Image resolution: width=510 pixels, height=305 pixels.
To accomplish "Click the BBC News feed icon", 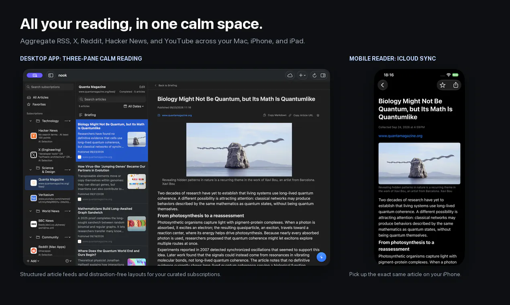I will [x=34, y=224].
